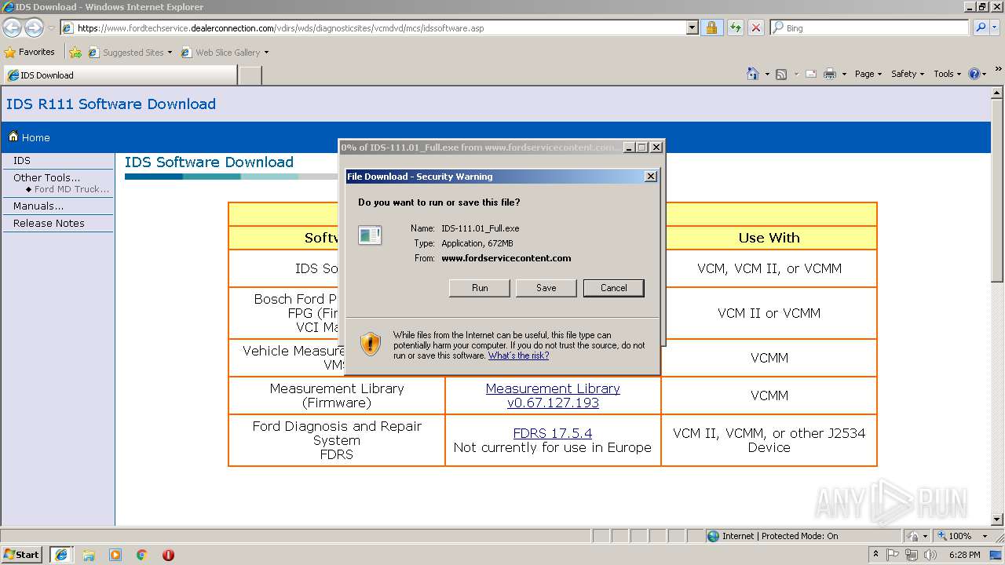Click the application file icon in dialog
This screenshot has width=1005, height=565.
(x=370, y=235)
